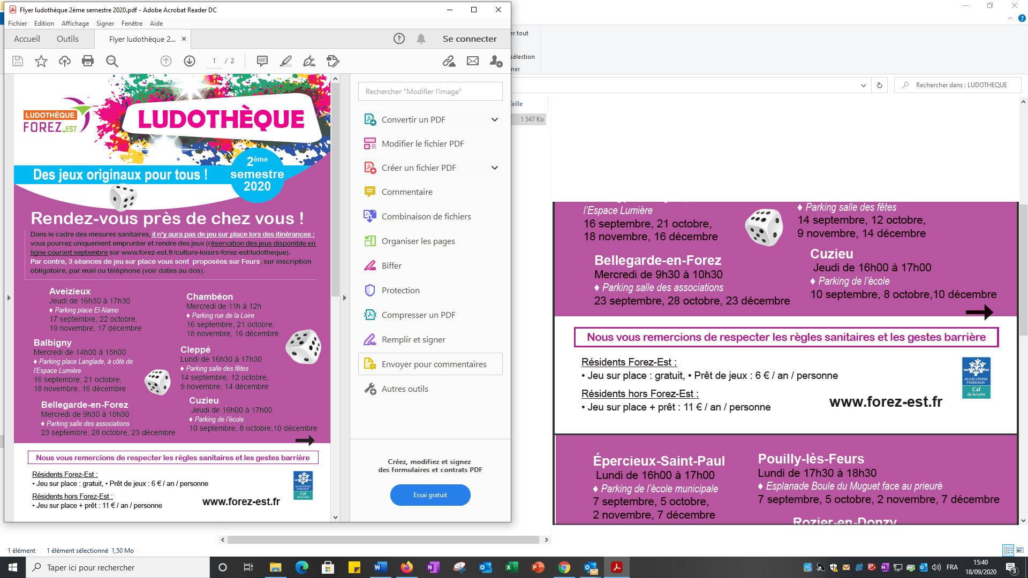Screen dimensions: 1028x578
Task: Close the Flyer ludothèque document tab
Action: 184,39
